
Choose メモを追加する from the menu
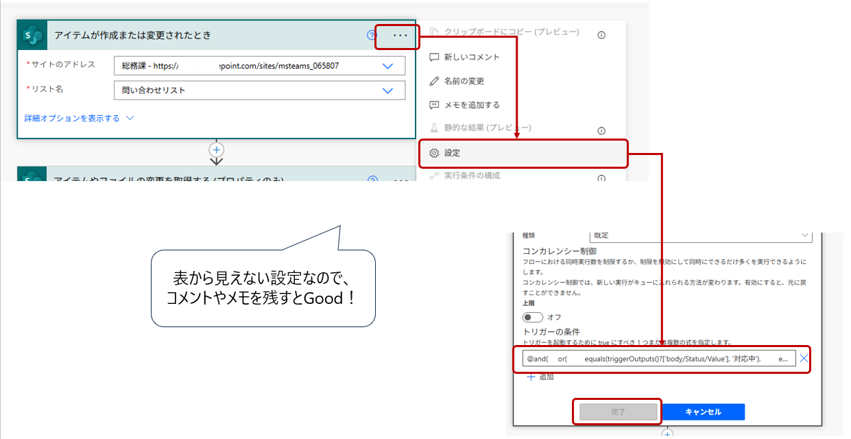tap(464, 105)
